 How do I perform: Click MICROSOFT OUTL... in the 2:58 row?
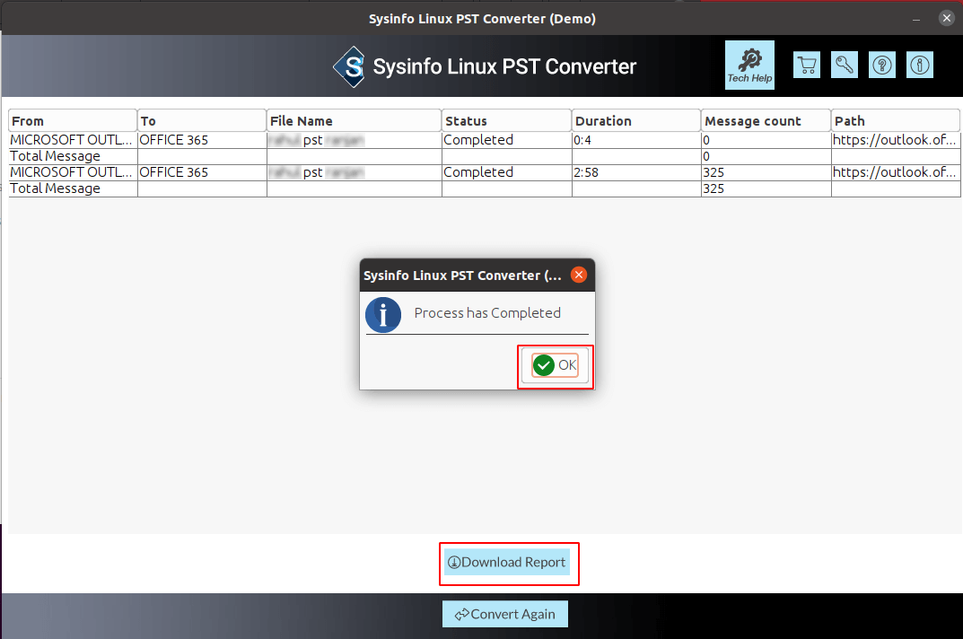pyautogui.click(x=71, y=172)
